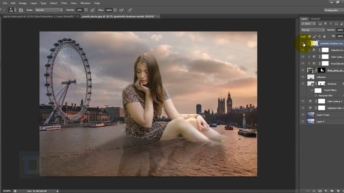
Task: Hide the Color Lookup 1 layer
Action: click(303, 101)
